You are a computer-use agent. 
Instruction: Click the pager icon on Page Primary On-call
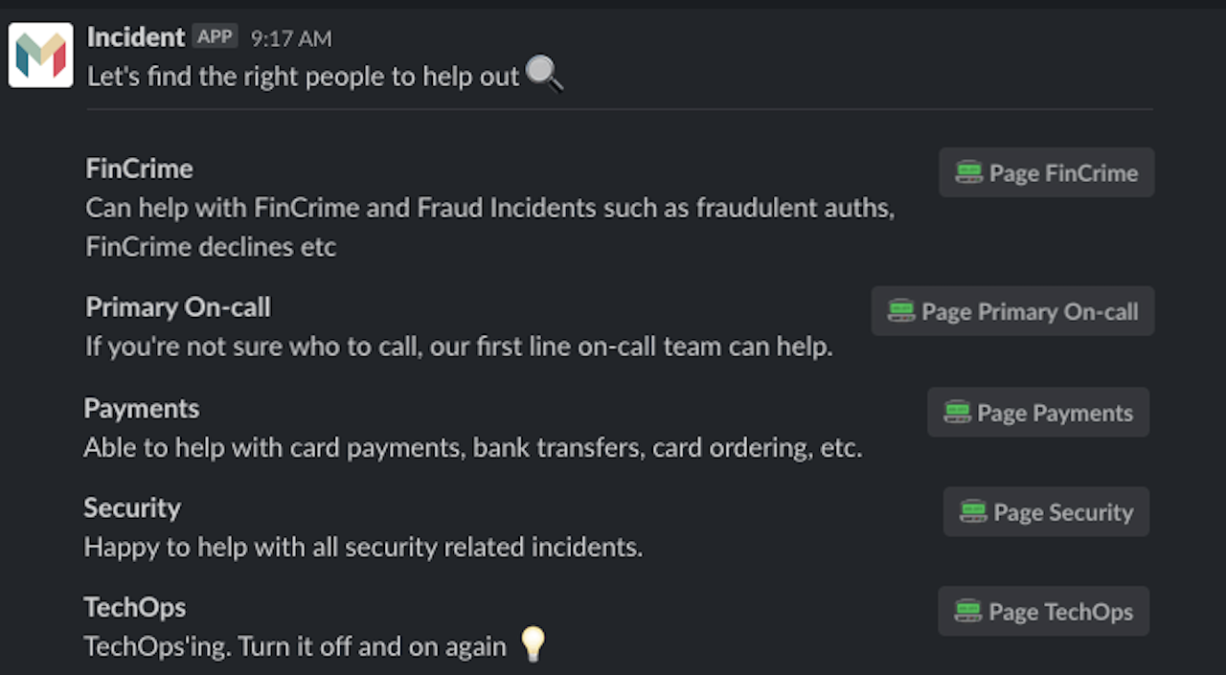(900, 311)
